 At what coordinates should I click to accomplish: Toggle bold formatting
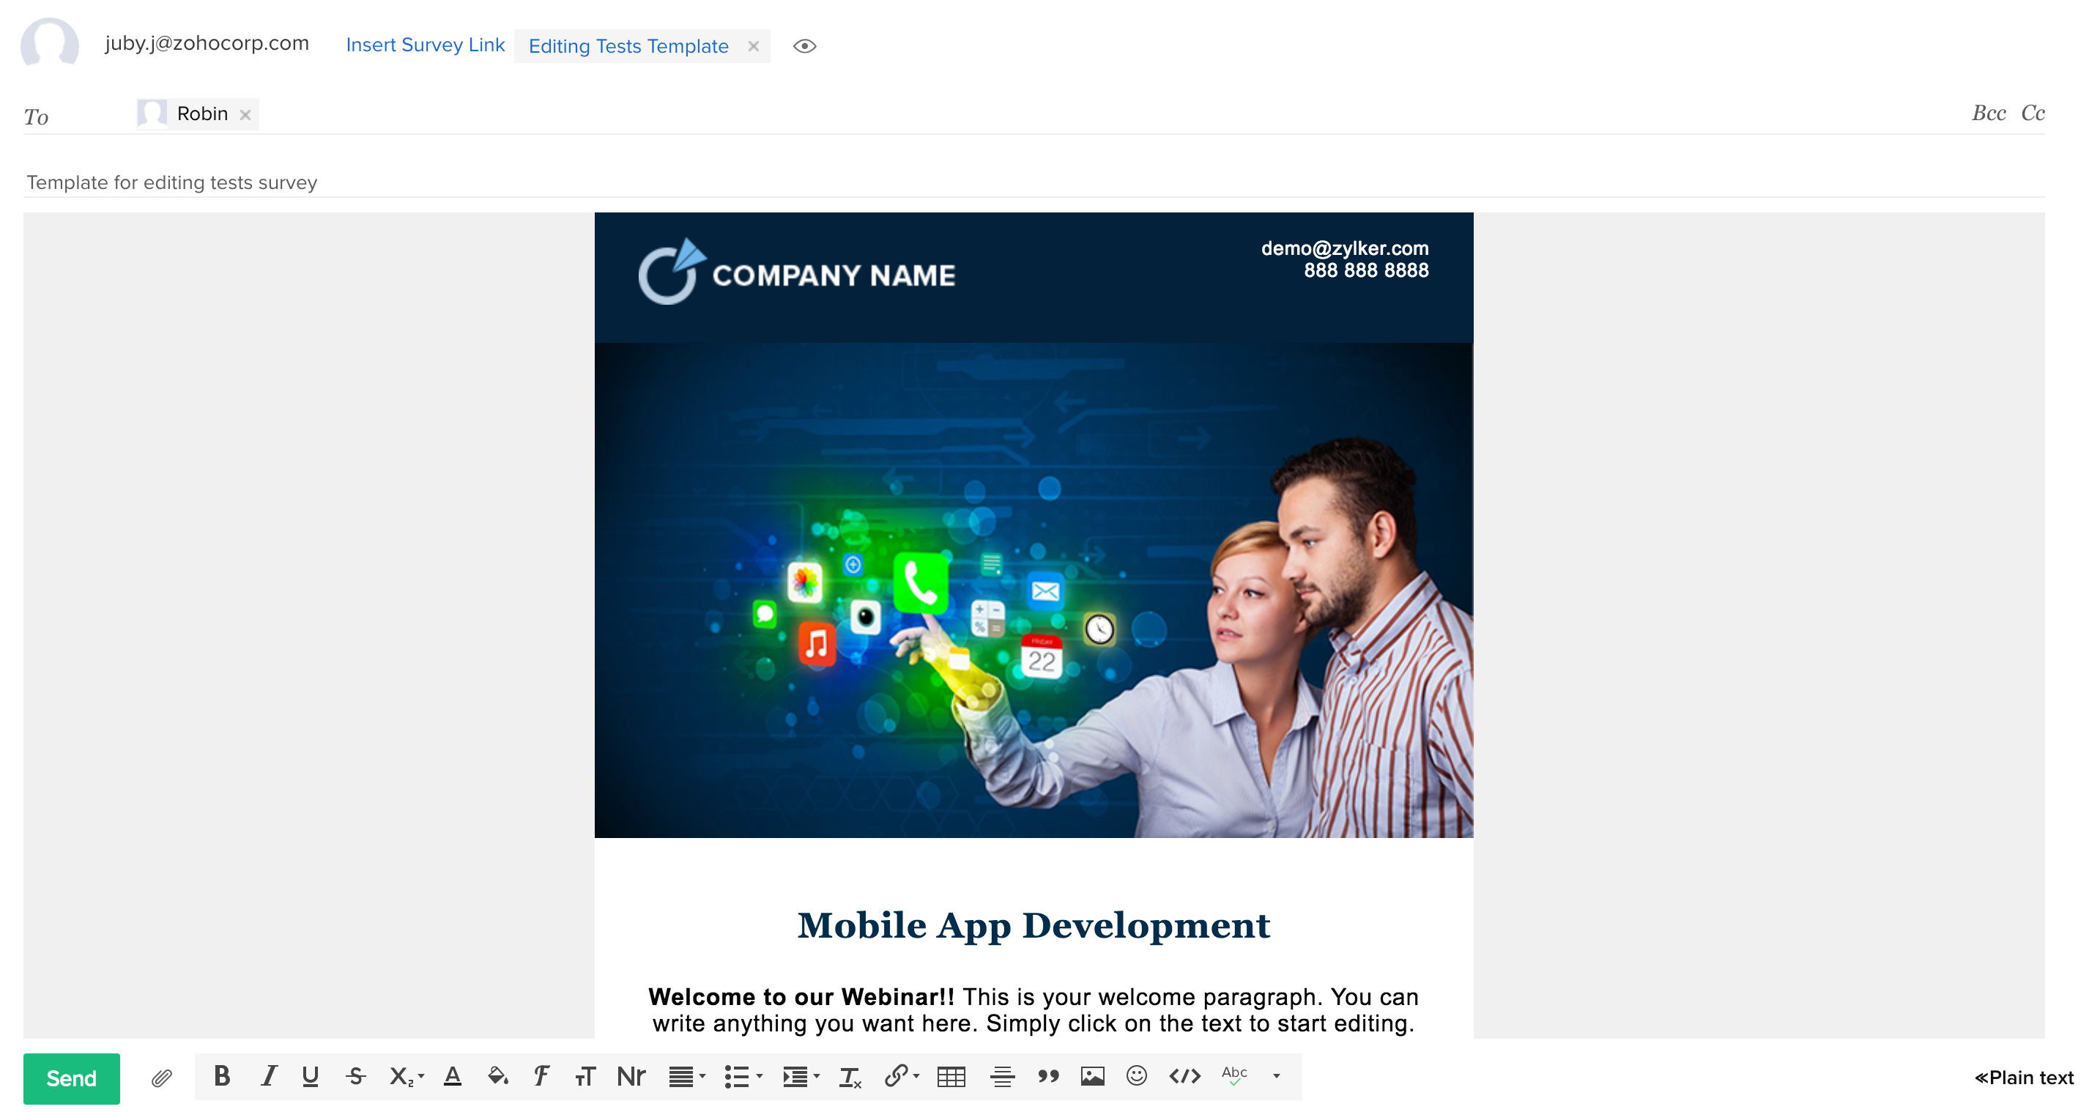(221, 1076)
